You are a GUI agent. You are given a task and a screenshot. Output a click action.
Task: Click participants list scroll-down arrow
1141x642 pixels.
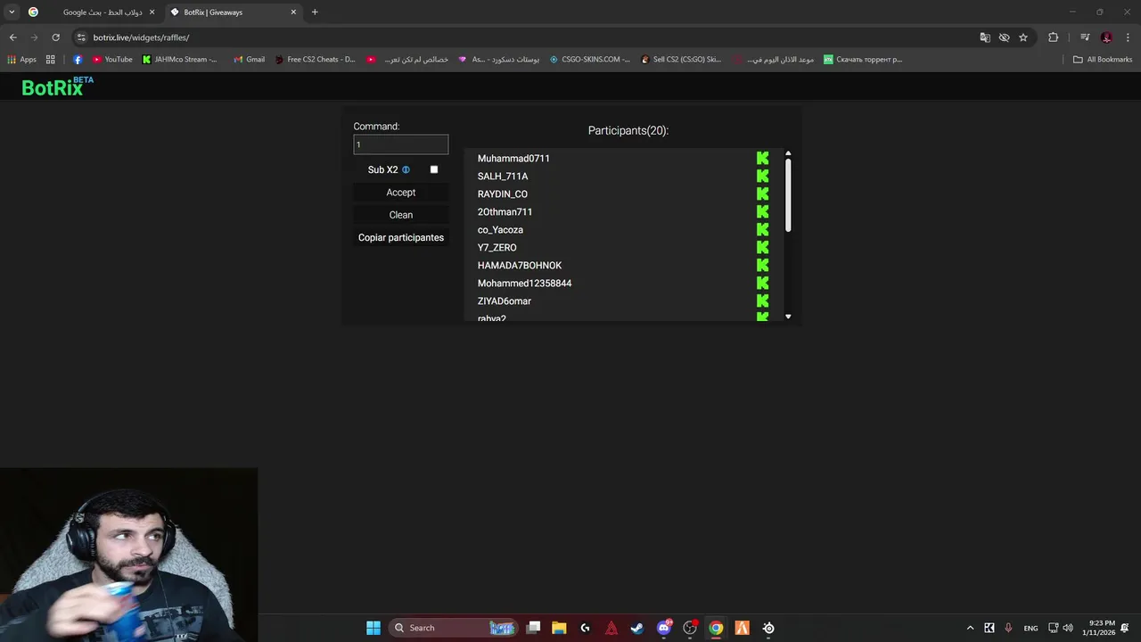(x=788, y=317)
